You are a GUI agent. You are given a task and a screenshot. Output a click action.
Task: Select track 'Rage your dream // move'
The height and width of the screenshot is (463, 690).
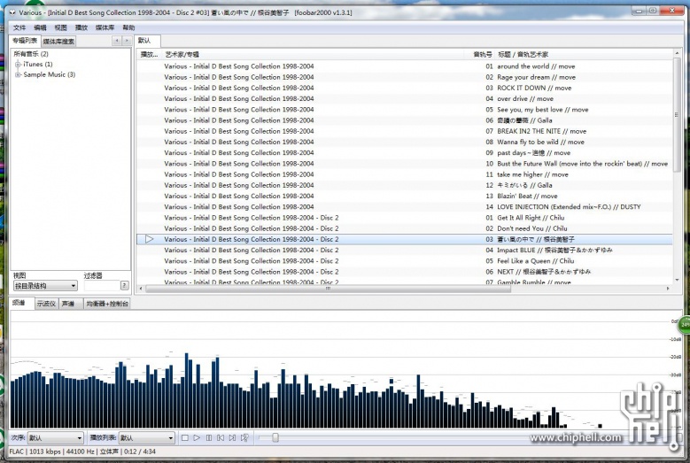405,77
